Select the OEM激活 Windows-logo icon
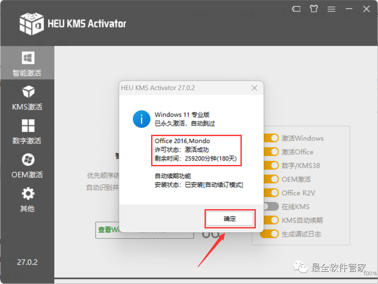 (x=28, y=159)
